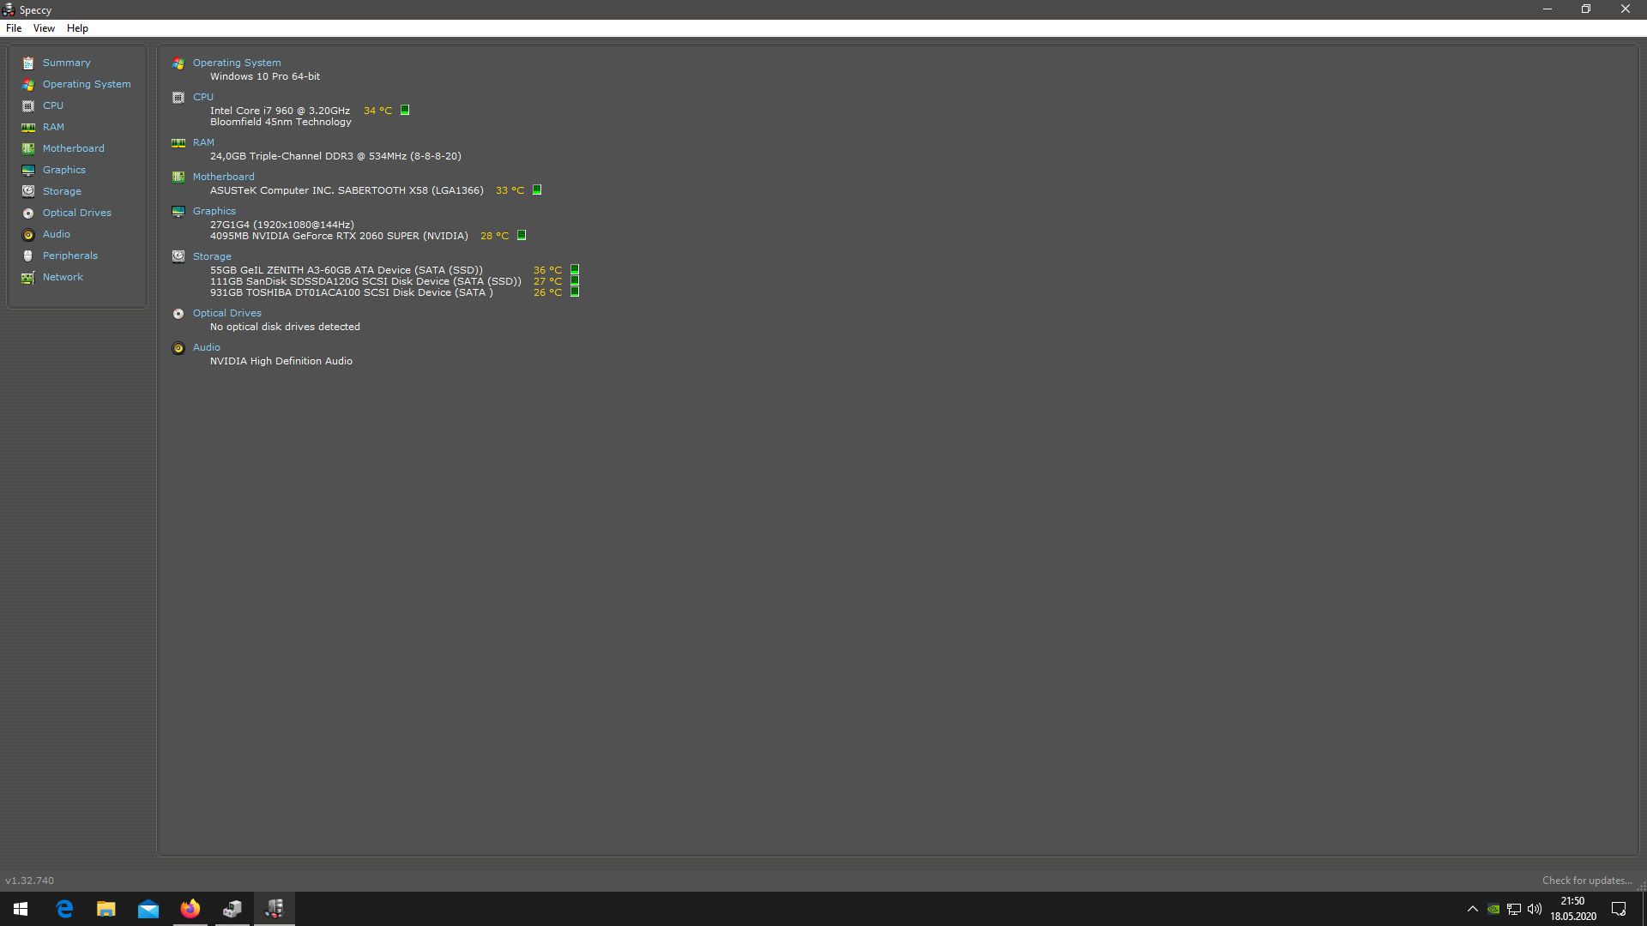Click the green CPU temperature indicator
The width and height of the screenshot is (1647, 926).
pos(405,111)
